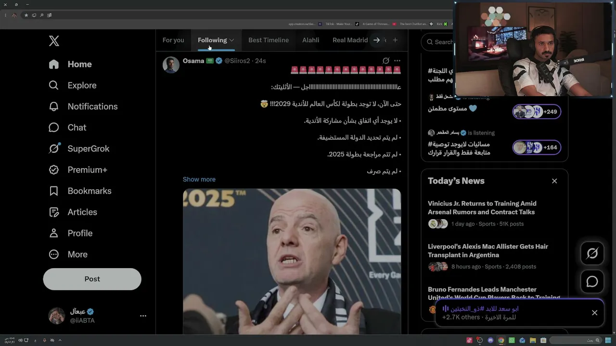View Bookmarks from the sidebar
Screen dimensions: 616x346
pyautogui.click(x=80, y=191)
